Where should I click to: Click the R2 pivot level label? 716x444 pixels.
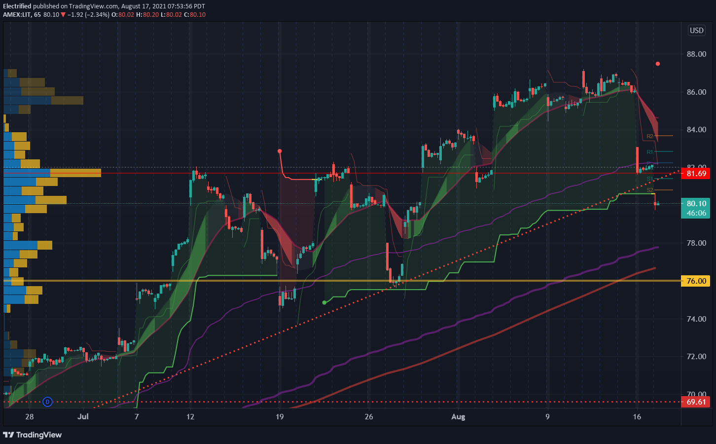coord(650,136)
